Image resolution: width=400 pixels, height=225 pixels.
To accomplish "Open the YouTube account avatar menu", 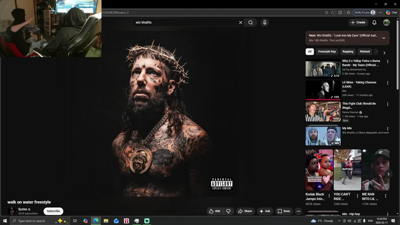I will [387, 22].
